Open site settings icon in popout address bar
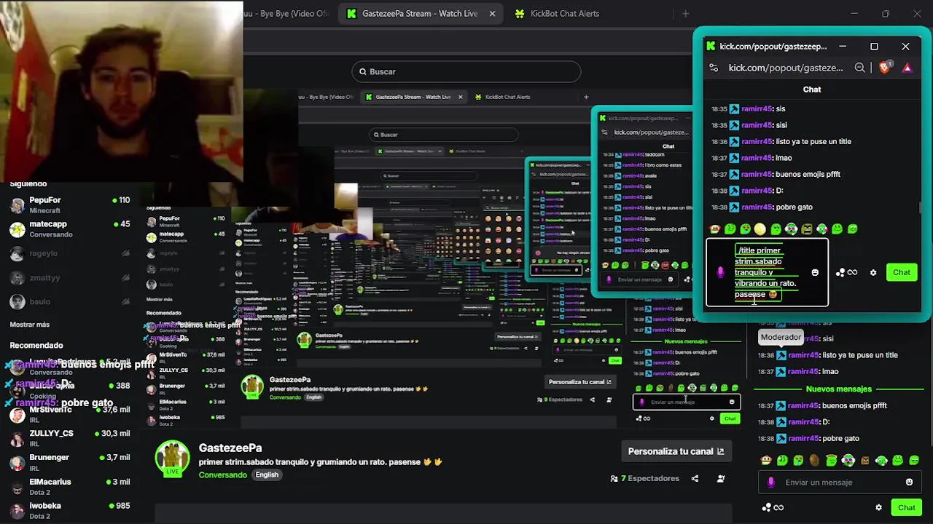Screen dimensions: 933x524 (715, 68)
